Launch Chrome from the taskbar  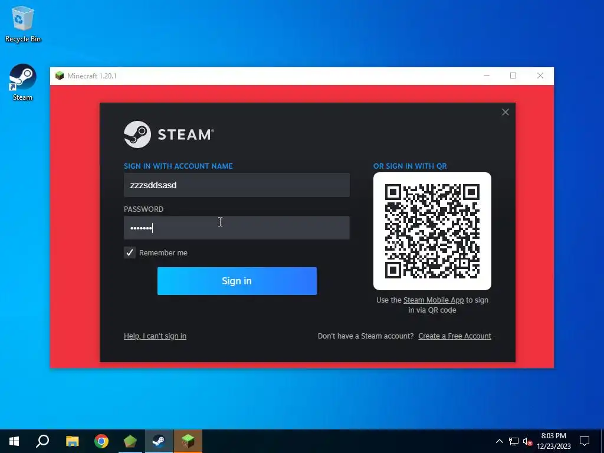pyautogui.click(x=101, y=441)
